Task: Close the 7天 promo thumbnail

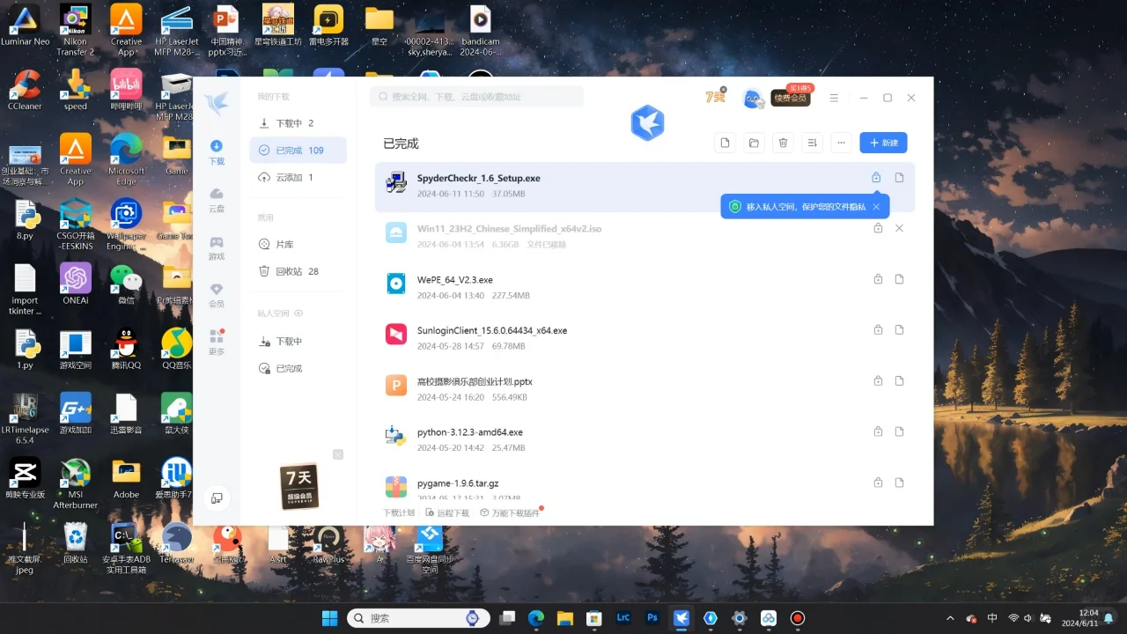Action: pyautogui.click(x=338, y=454)
